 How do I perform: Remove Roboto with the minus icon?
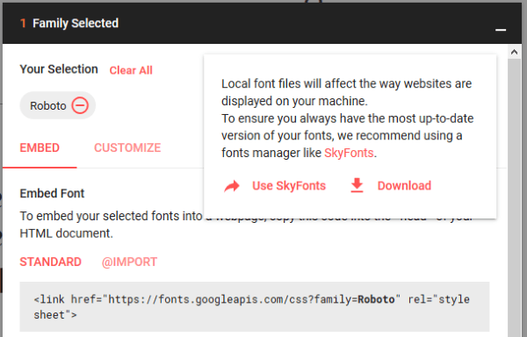coord(80,105)
